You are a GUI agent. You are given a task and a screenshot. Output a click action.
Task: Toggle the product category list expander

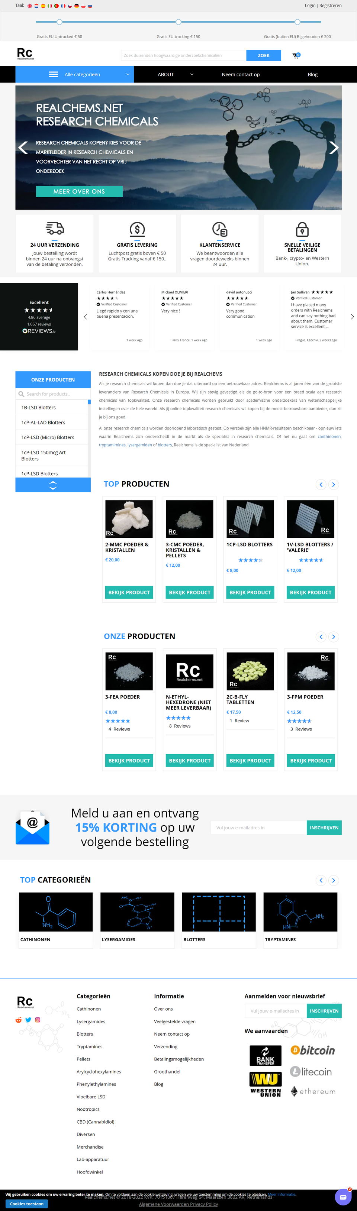[x=53, y=485]
